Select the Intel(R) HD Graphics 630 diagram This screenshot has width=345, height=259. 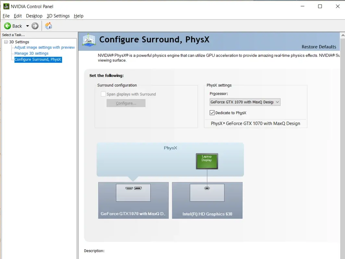pos(207,200)
